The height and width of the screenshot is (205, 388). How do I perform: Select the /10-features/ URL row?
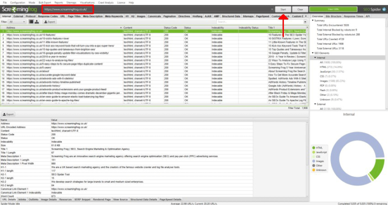154,35
